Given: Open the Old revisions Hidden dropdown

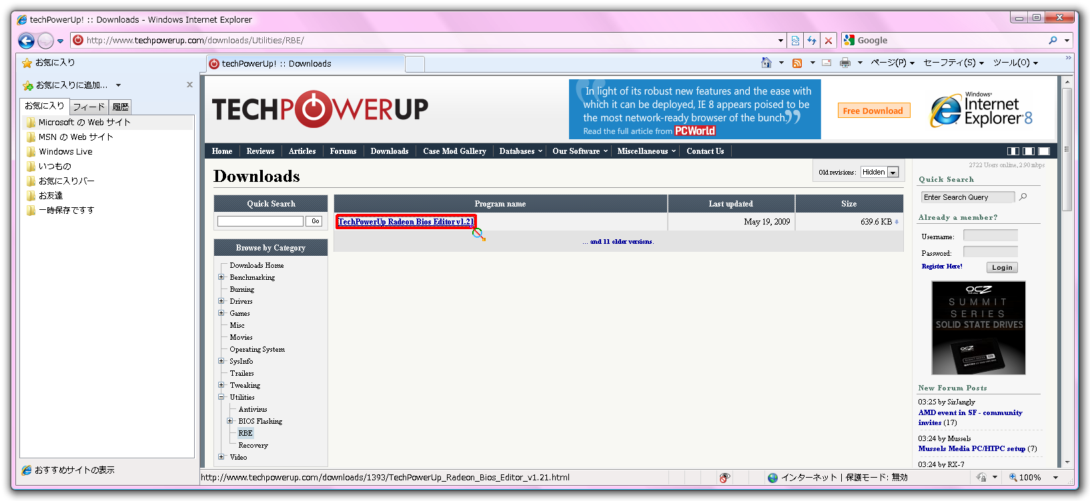Looking at the screenshot, I should point(879,172).
